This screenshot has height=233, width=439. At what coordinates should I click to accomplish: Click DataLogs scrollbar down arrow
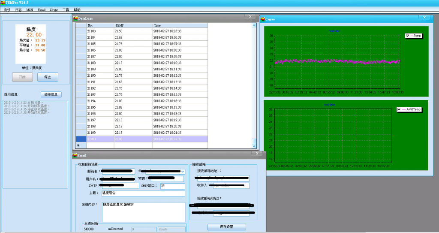tap(254, 146)
